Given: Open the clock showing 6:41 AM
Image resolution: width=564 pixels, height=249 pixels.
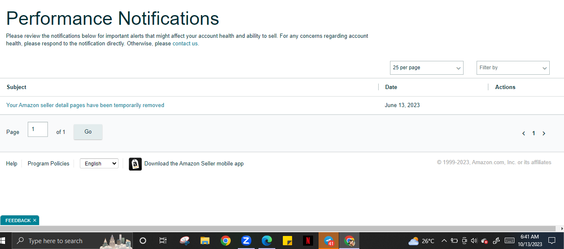Looking at the screenshot, I should click(530, 241).
